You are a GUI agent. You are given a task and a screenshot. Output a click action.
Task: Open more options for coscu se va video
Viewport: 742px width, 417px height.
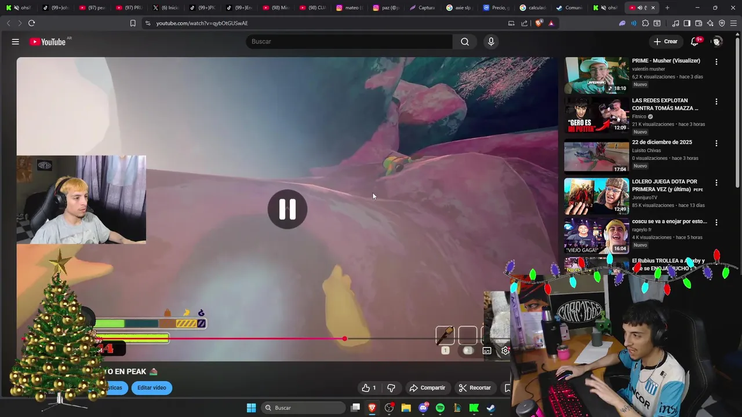coord(716,222)
